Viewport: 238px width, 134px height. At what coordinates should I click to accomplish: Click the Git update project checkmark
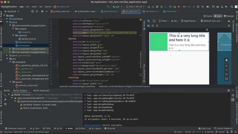click(x=189, y=7)
